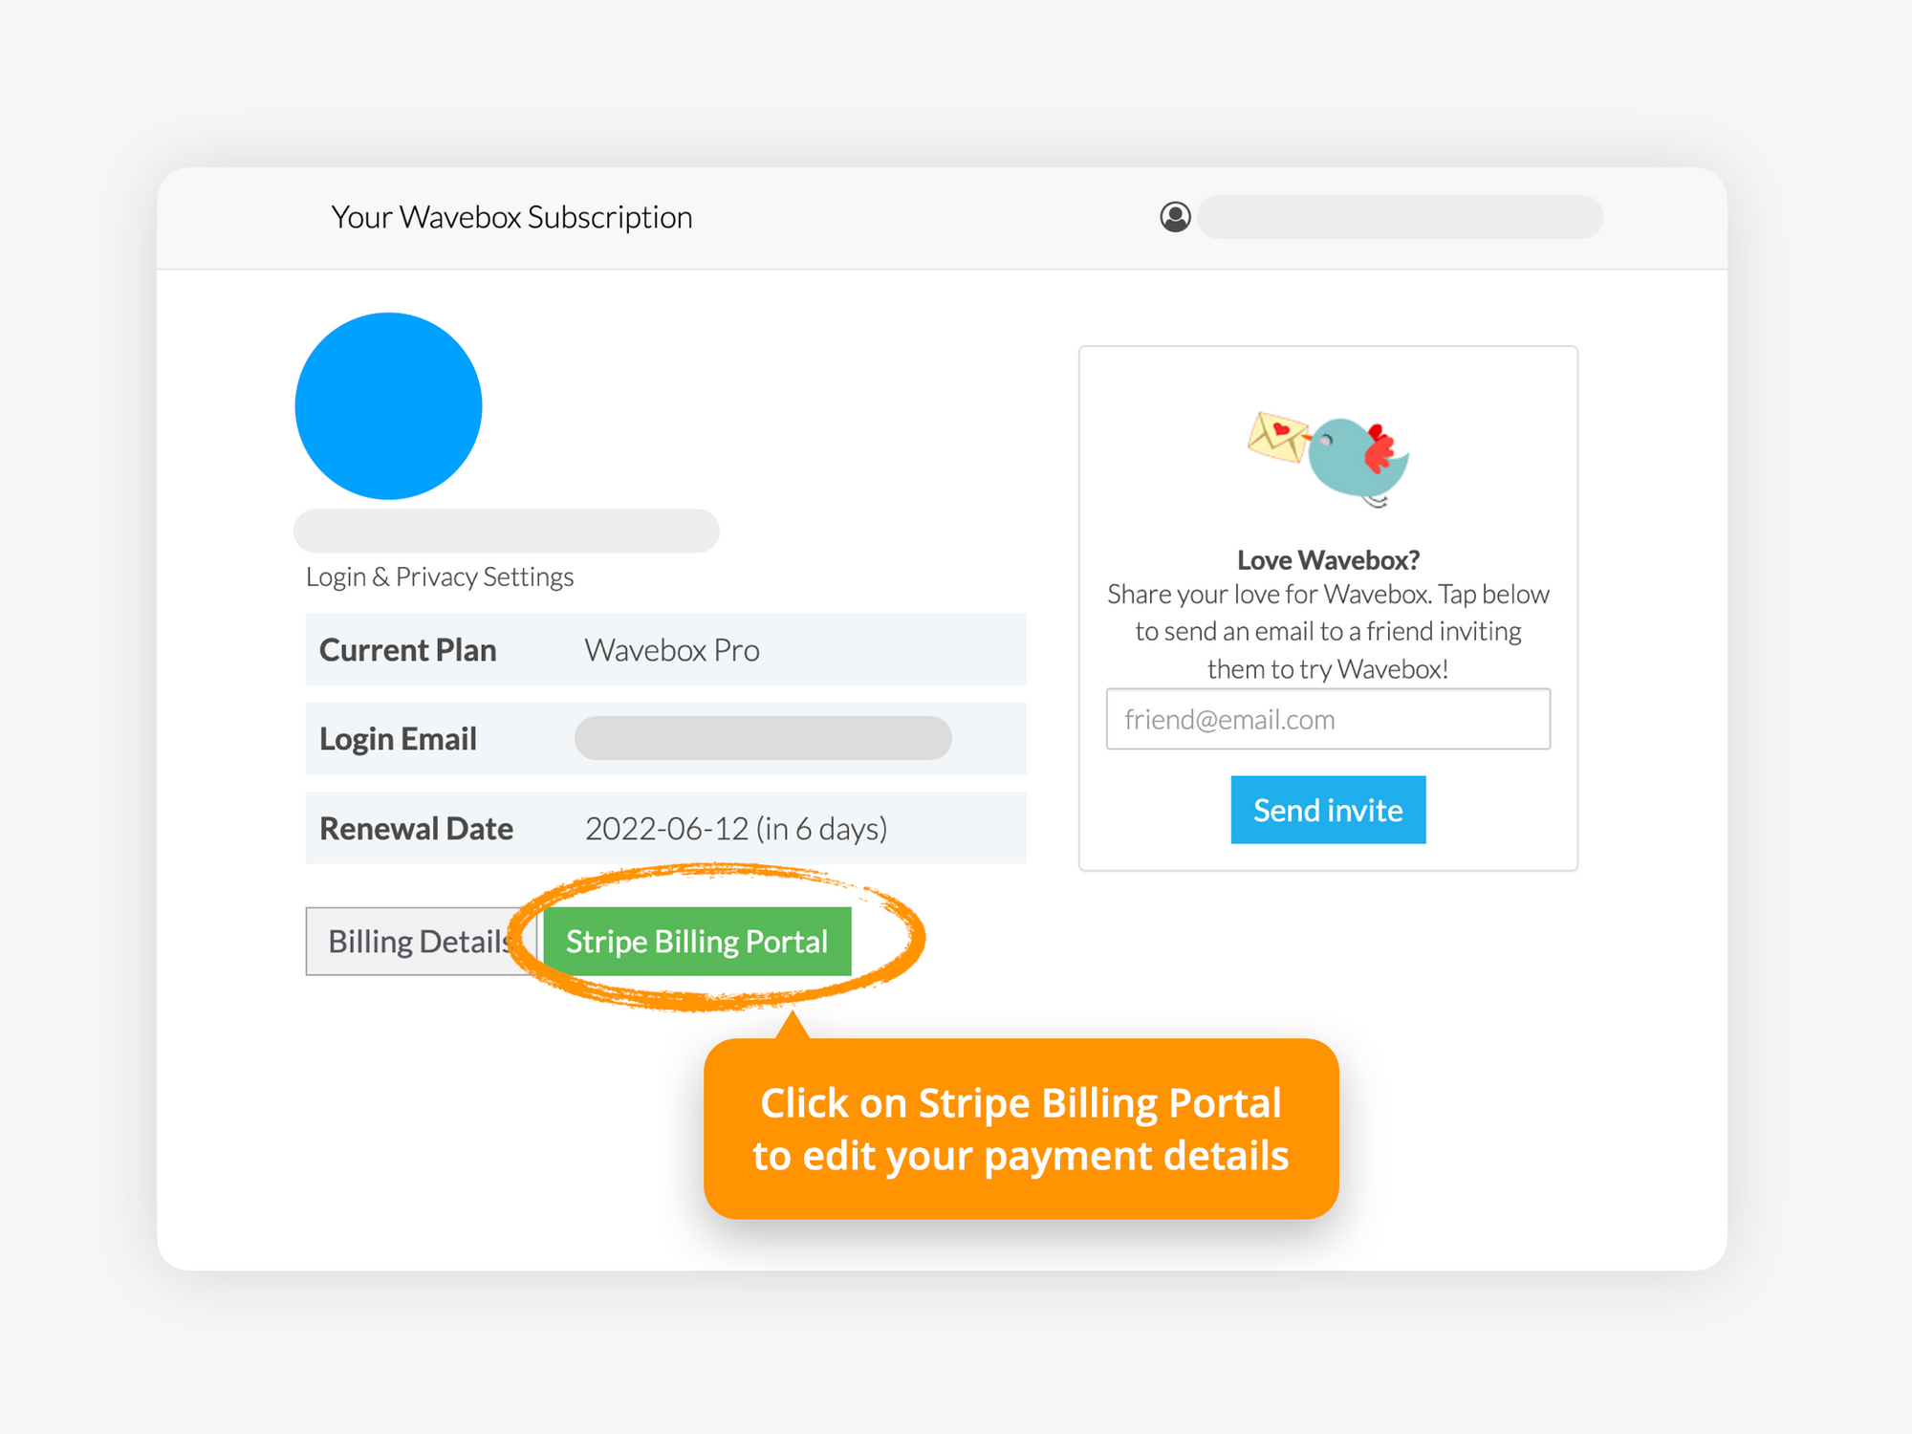This screenshot has width=1912, height=1434.
Task: Click the redacted account name in header
Action: pos(1400,217)
